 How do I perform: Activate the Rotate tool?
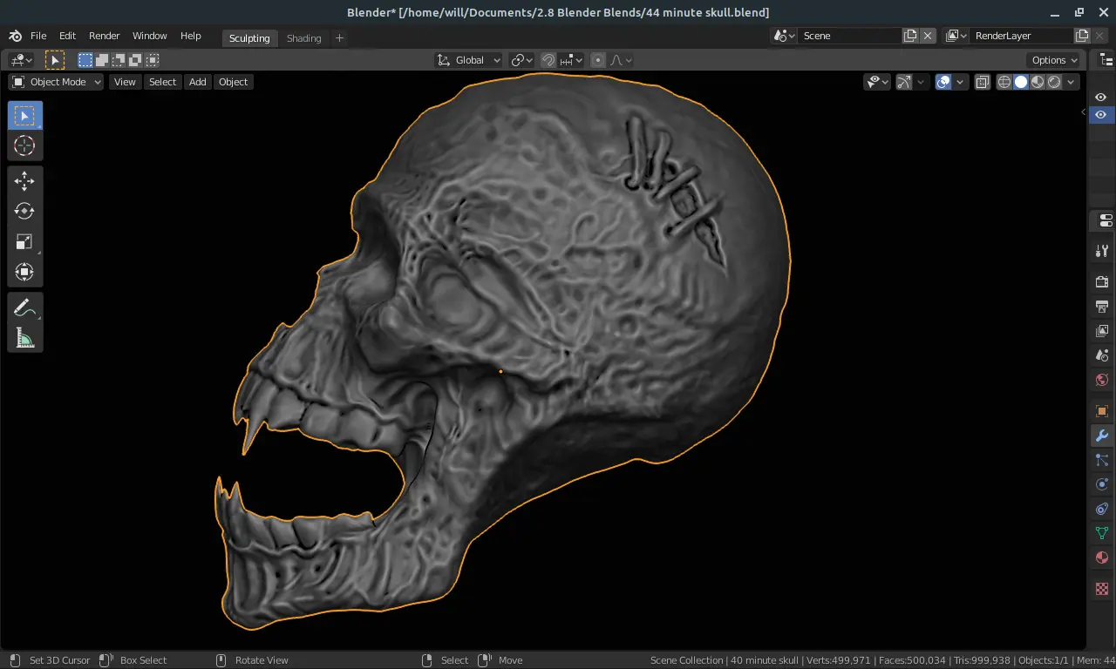click(x=24, y=211)
